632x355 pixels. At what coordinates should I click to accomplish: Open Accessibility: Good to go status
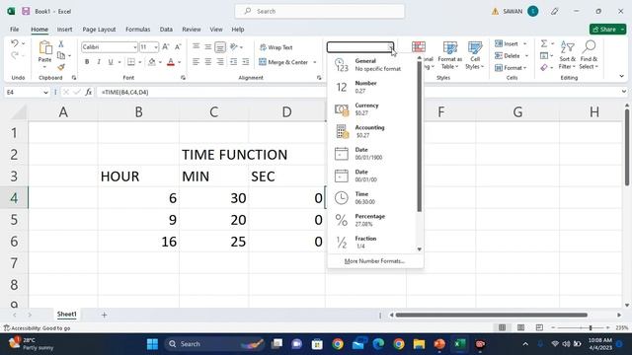pyautogui.click(x=38, y=328)
